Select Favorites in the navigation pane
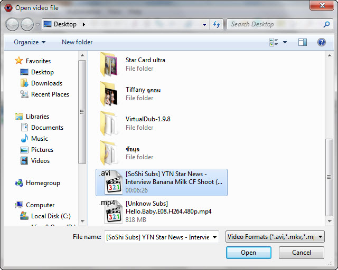338x270 pixels. [x=38, y=61]
